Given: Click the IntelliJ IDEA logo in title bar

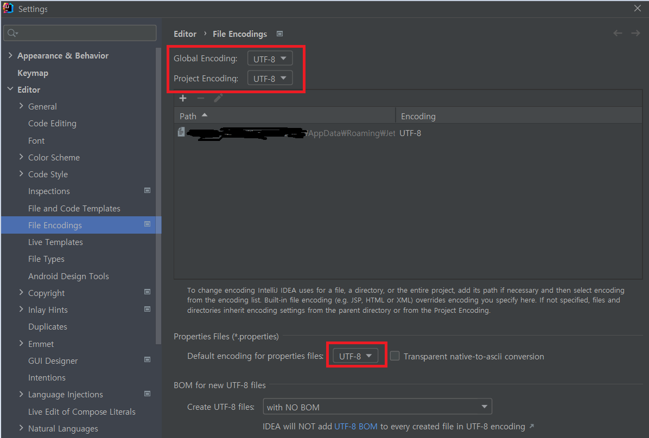Looking at the screenshot, I should coord(8,8).
